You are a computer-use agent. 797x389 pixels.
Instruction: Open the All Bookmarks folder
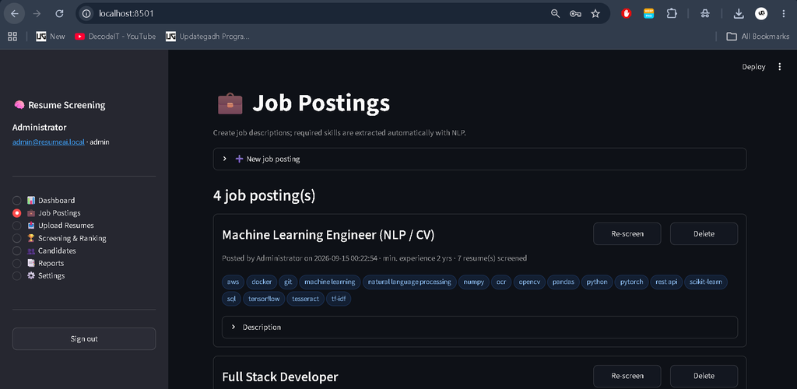point(758,36)
